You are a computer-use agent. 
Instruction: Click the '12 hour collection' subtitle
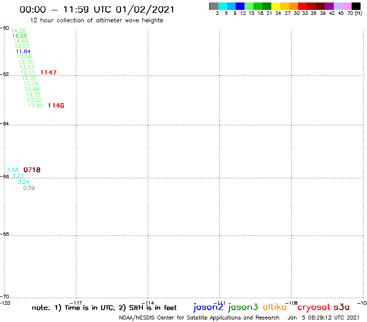point(96,20)
